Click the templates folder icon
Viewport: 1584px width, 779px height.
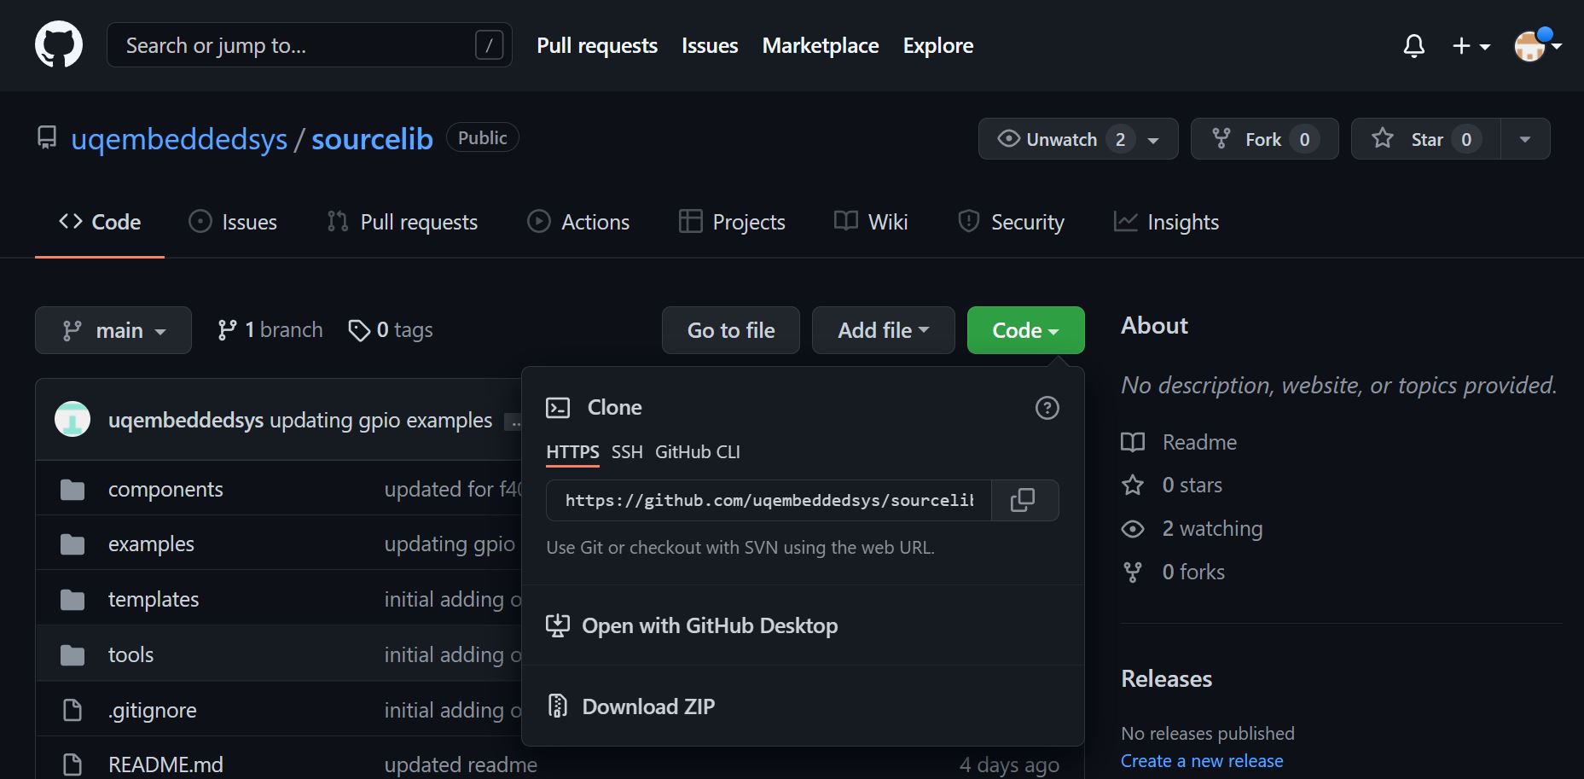coord(73,599)
